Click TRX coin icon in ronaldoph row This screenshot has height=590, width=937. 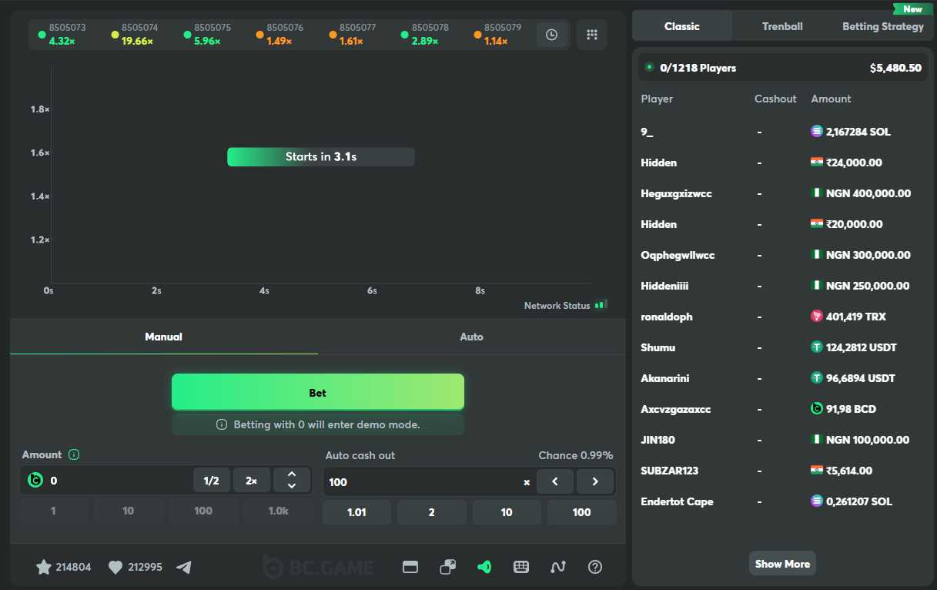pyautogui.click(x=817, y=317)
